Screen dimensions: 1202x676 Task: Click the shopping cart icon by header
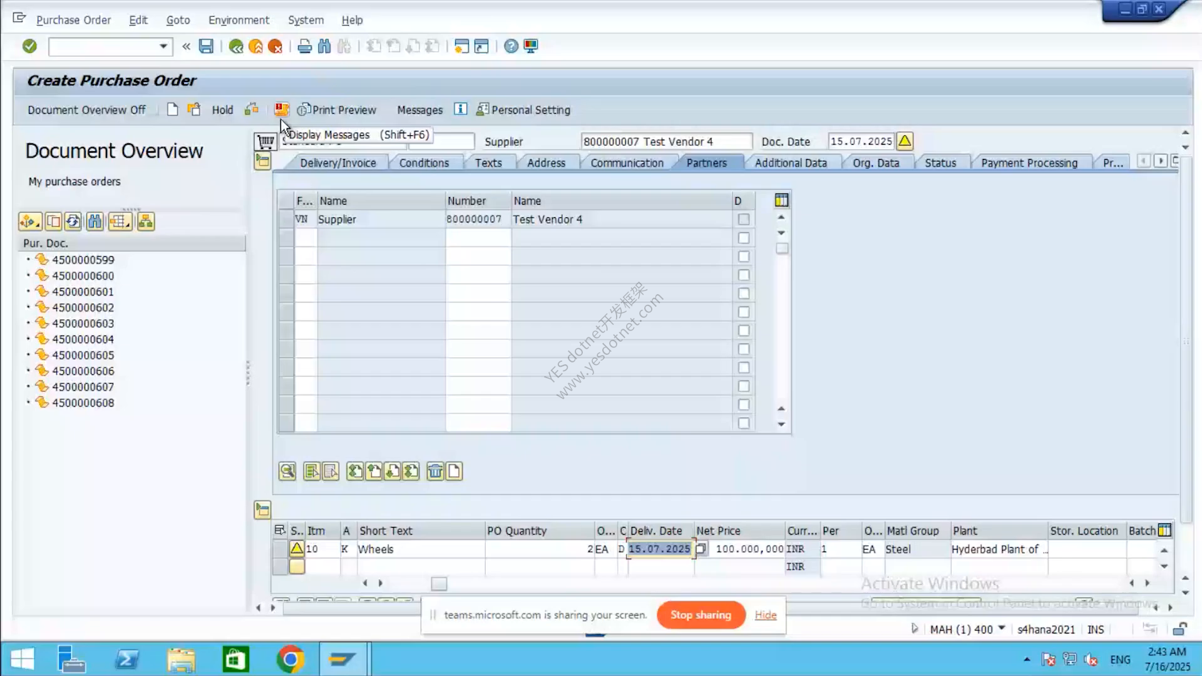[265, 141]
